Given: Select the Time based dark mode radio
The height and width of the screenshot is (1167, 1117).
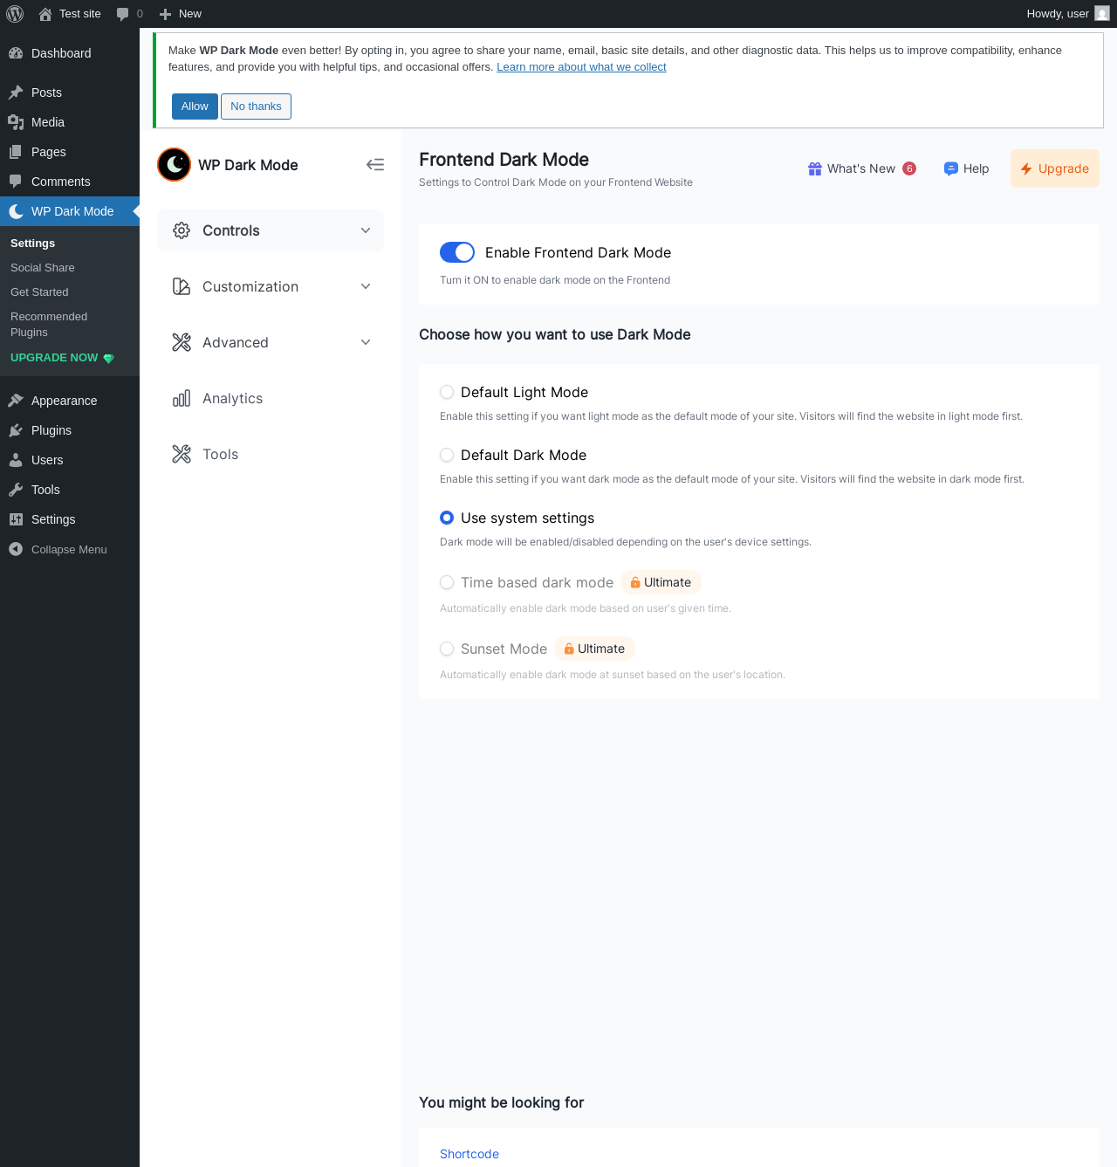Looking at the screenshot, I should click(447, 582).
